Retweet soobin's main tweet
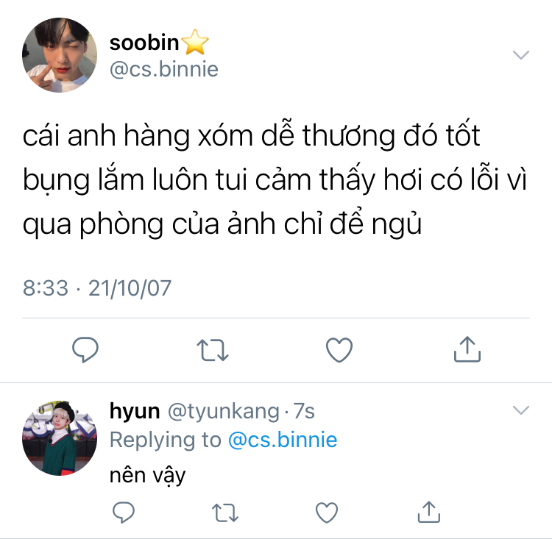The image size is (552, 539). pos(213,350)
